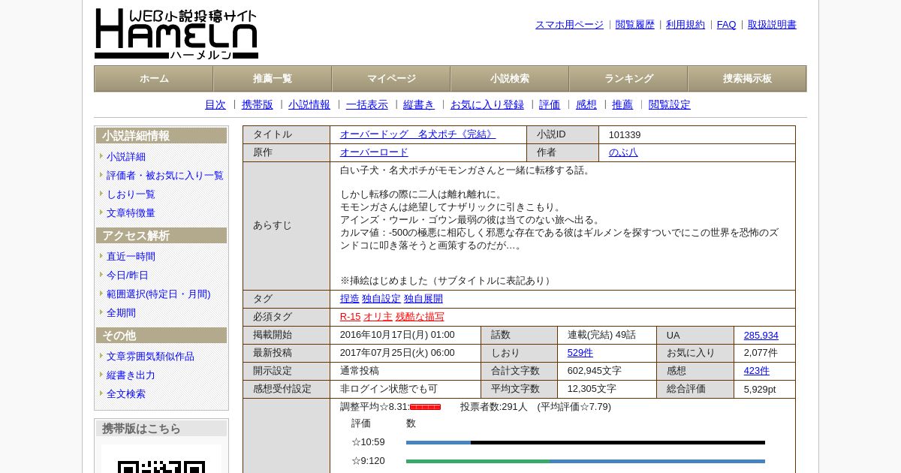Screen dimensions: 901x473
Task: Click the 独自展開 tag
Action: (x=423, y=299)
